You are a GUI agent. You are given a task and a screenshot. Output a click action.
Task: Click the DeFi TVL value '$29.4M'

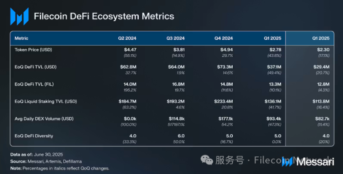[321, 67]
